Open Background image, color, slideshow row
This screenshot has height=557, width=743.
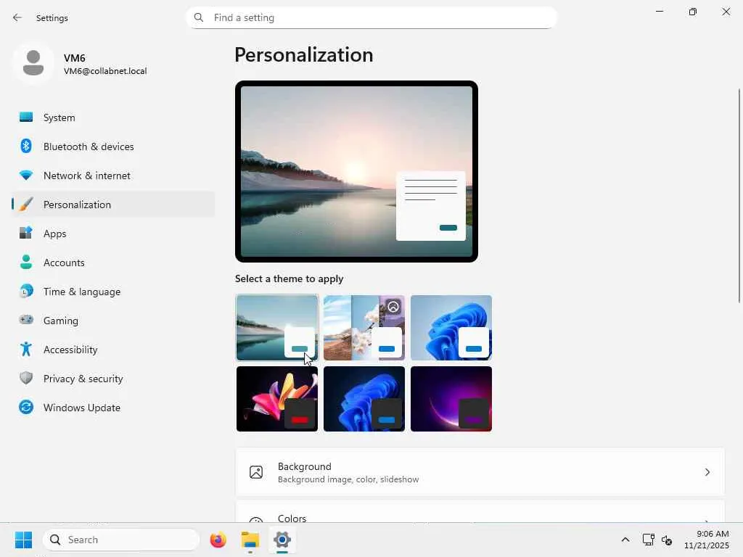(x=480, y=472)
